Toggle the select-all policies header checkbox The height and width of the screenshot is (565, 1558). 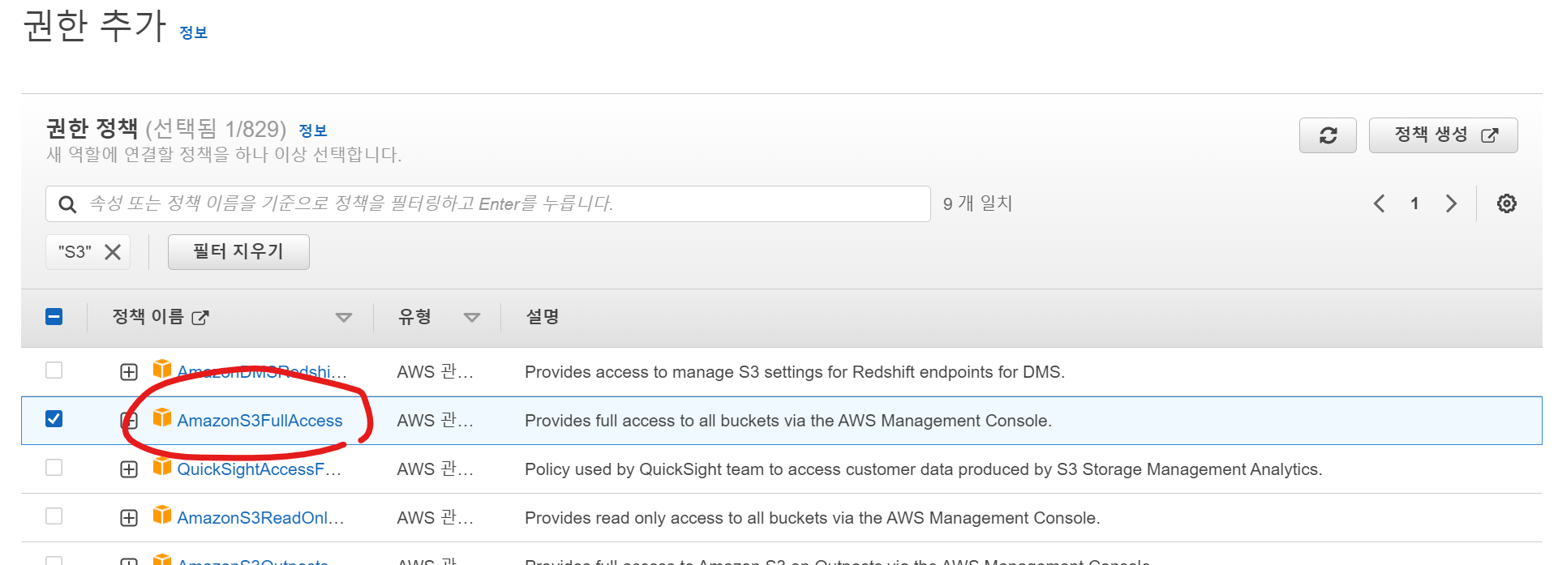click(54, 317)
